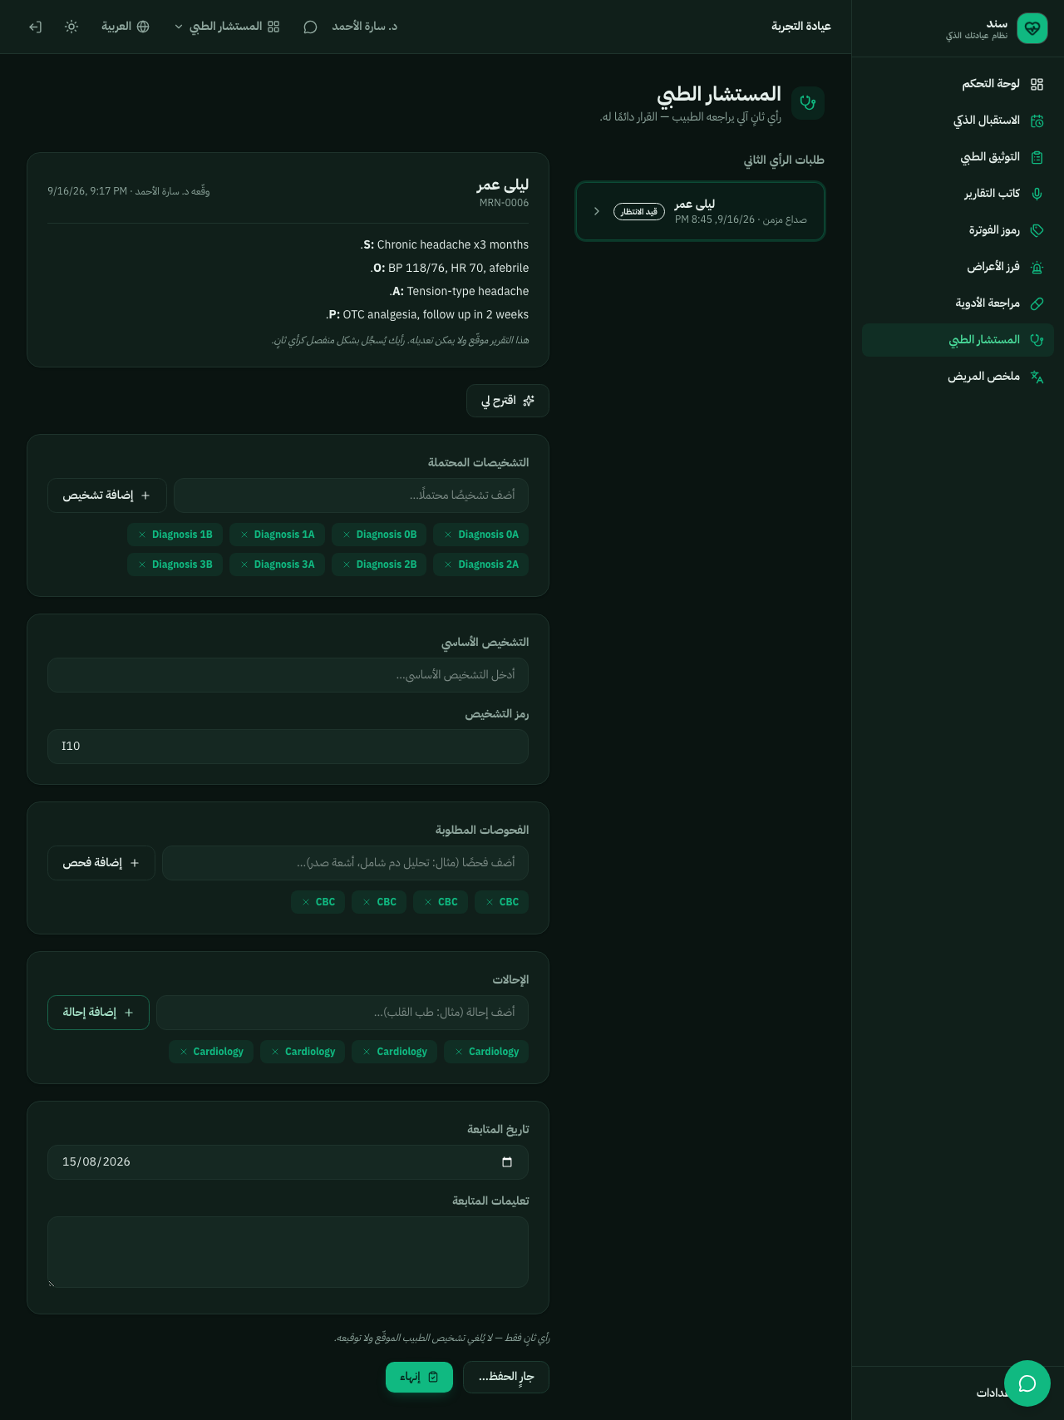Expand the ليلى عمر request chevron
Screen dimensions: 1064x1420
click(597, 211)
